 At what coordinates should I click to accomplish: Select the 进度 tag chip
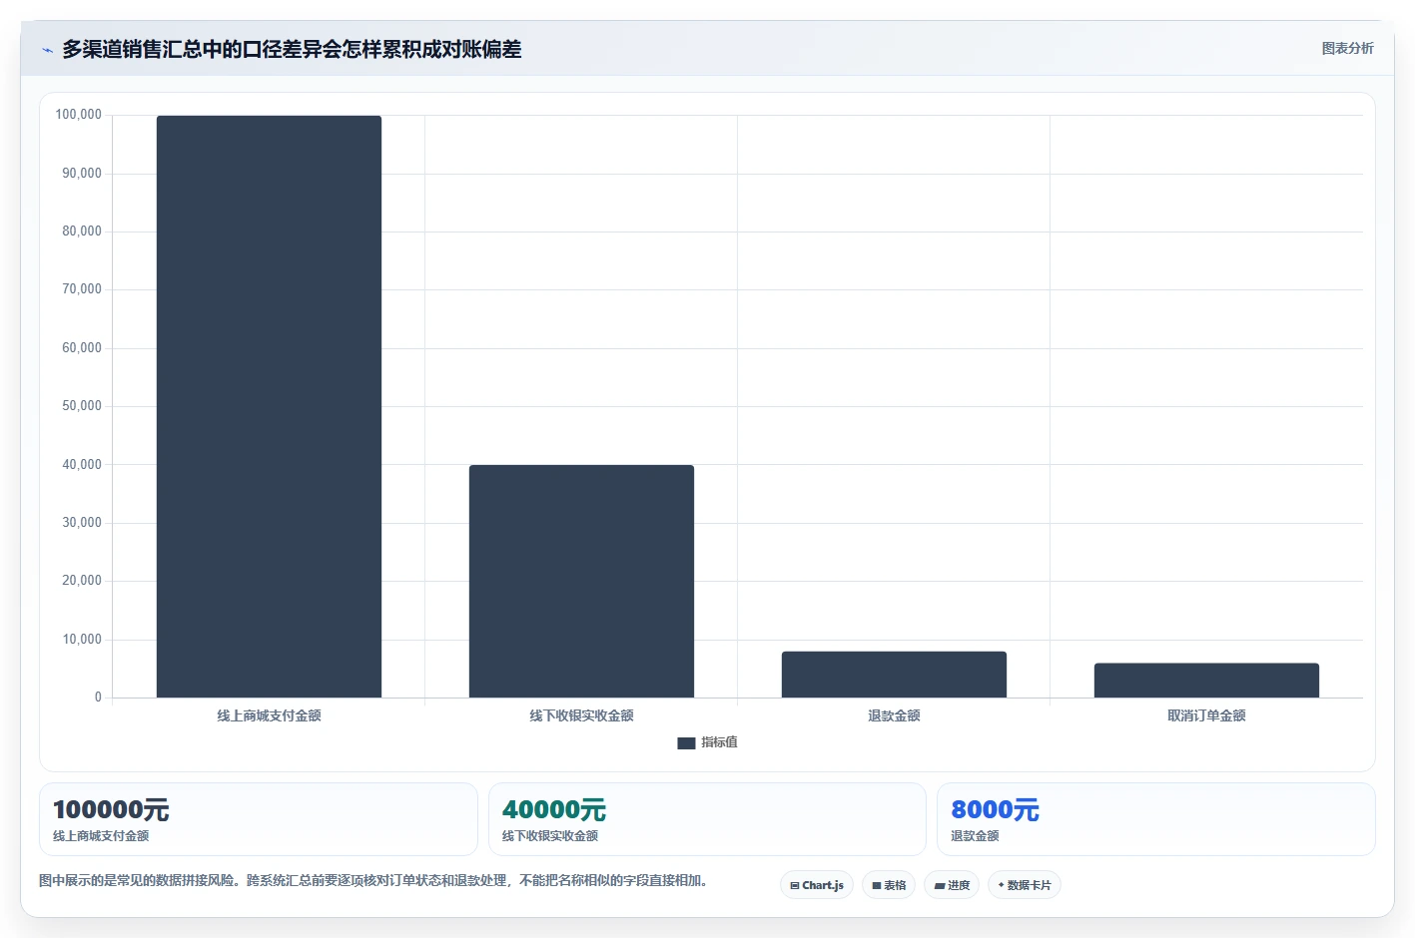[x=952, y=885]
